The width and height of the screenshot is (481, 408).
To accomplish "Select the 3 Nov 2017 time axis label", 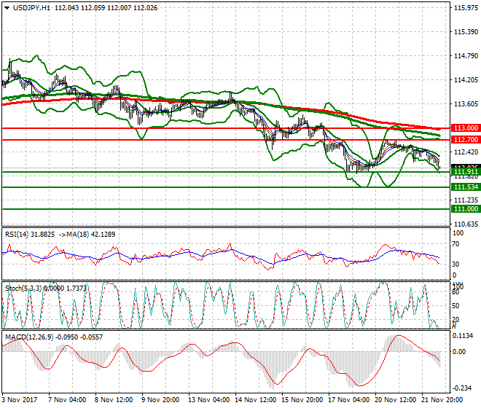I will [20, 400].
